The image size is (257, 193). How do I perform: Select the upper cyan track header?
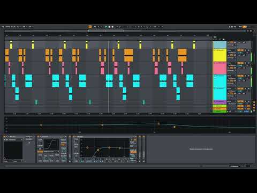[x=220, y=81]
